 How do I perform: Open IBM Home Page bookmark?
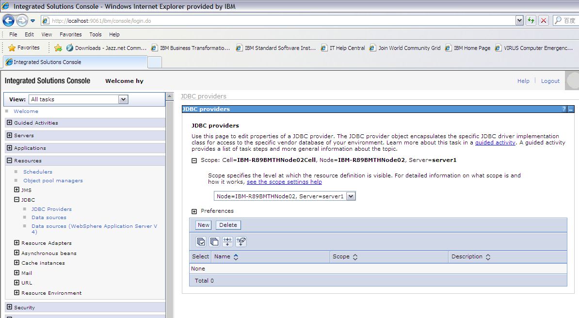(468, 48)
